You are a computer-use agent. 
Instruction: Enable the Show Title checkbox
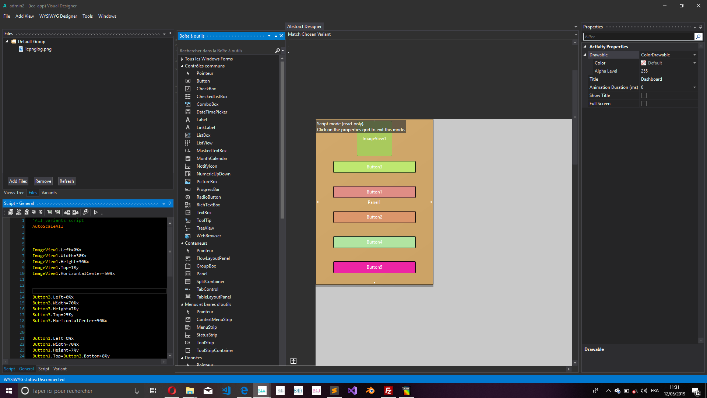(x=644, y=95)
